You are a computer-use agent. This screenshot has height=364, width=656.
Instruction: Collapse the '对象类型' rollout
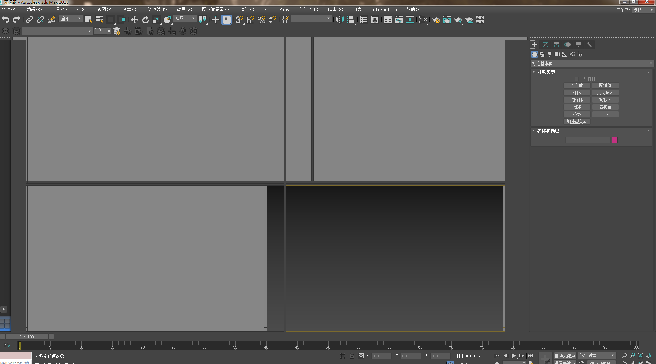click(545, 72)
